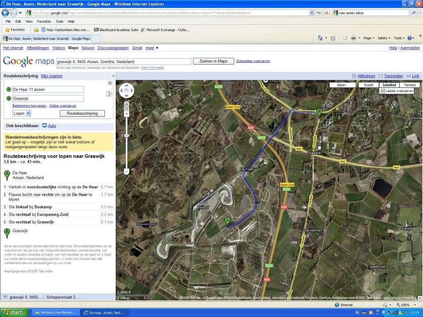Click the Routebeschrijving button
This screenshot has width=423, height=317.
coord(82,113)
